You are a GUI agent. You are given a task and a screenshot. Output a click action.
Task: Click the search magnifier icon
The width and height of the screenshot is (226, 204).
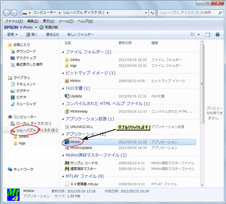coord(220,13)
